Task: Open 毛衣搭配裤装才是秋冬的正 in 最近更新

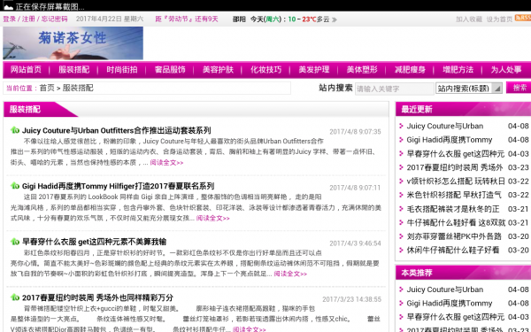Action: [453, 209]
